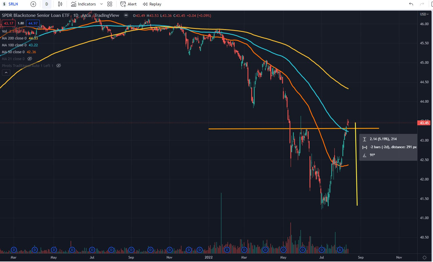Open chart settings gear icon
Image resolution: width=433 pixels, height=262 pixels.
[x=425, y=257]
